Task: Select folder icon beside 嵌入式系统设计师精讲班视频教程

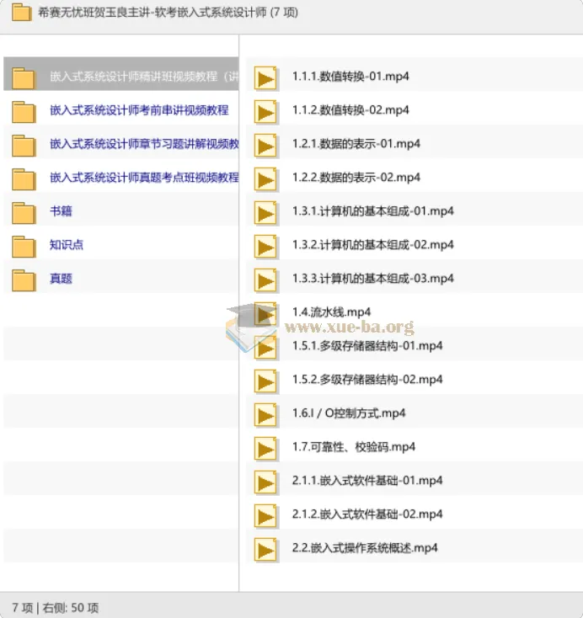Action: coord(24,78)
